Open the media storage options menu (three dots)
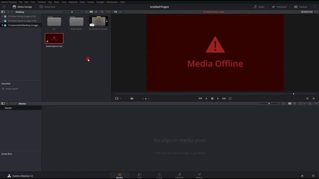Image resolution: width=319 pixels, height=179 pixels. point(108,12)
